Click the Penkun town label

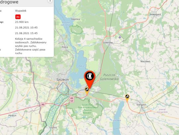pos(12,115)
